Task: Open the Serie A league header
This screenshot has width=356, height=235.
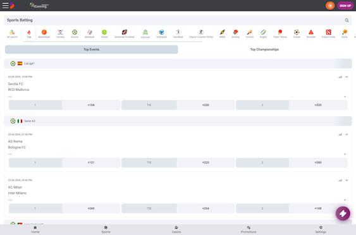Action: click(x=178, y=121)
